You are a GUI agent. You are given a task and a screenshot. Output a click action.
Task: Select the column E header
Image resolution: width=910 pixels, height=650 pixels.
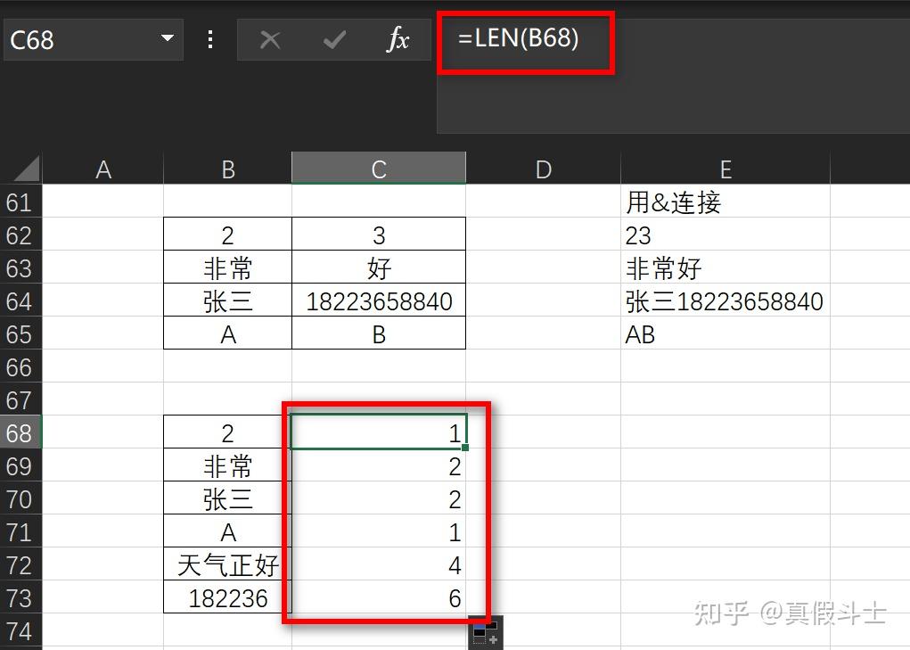(726, 169)
